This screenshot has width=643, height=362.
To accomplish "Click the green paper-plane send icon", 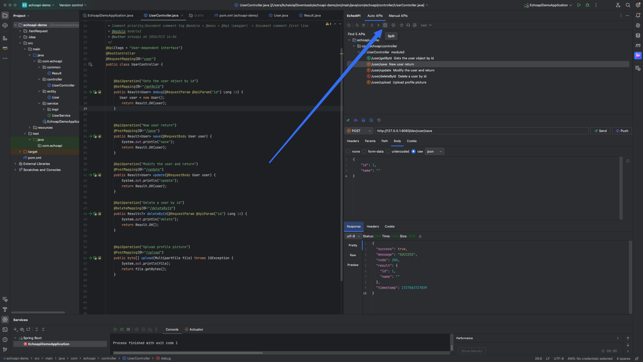I will (x=348, y=120).
